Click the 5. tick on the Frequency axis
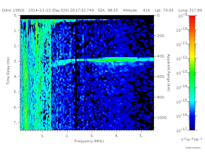The width and height of the screenshot is (205, 153). (x=141, y=136)
